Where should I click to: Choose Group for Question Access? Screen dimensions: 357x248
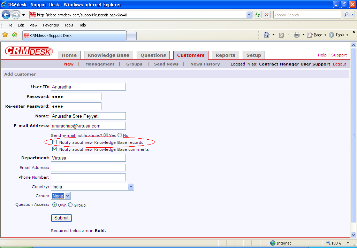point(70,205)
